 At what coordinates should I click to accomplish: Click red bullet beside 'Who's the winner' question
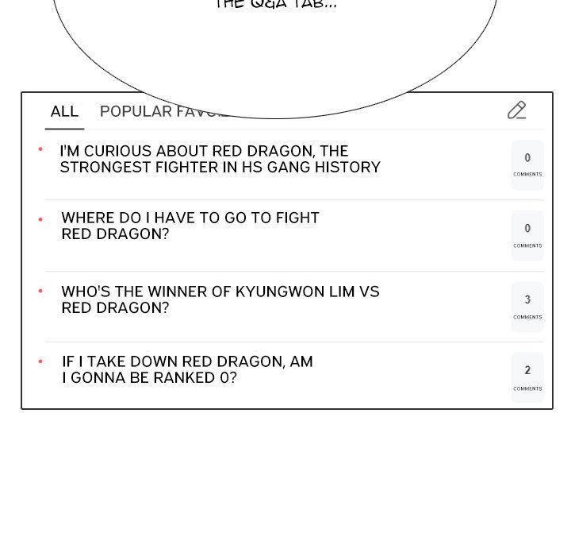tap(40, 292)
